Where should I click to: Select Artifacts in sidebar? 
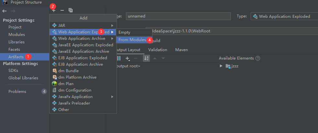pos(25,57)
